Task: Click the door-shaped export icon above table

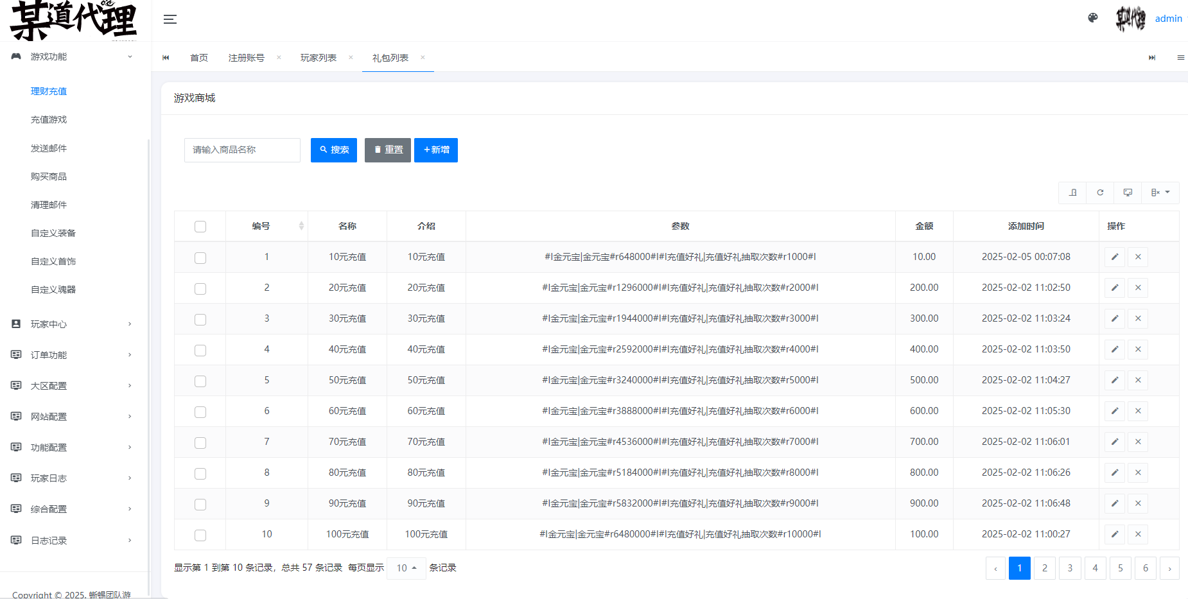Action: pos(1072,193)
